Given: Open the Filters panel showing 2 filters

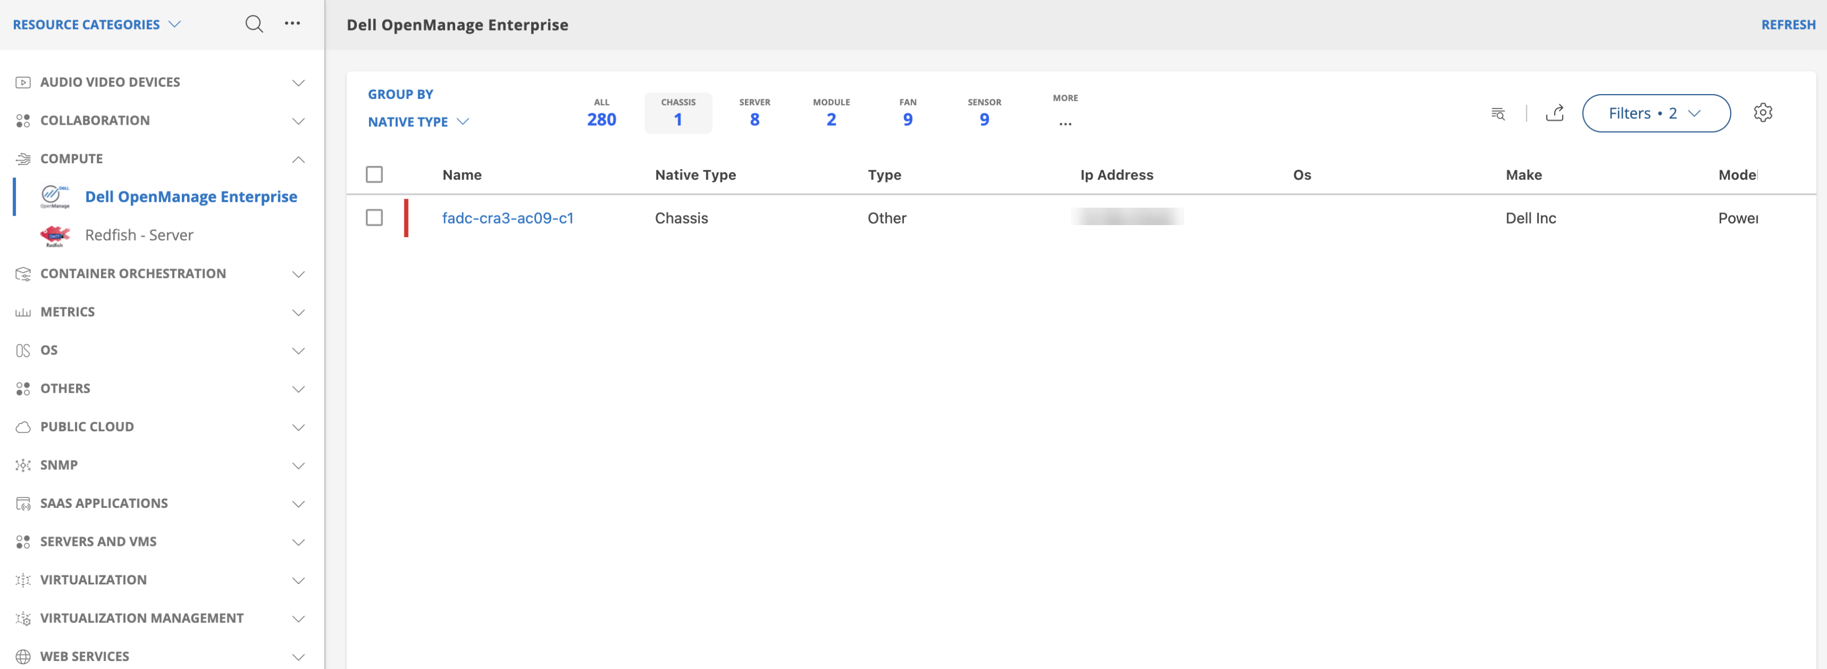Looking at the screenshot, I should pyautogui.click(x=1657, y=113).
